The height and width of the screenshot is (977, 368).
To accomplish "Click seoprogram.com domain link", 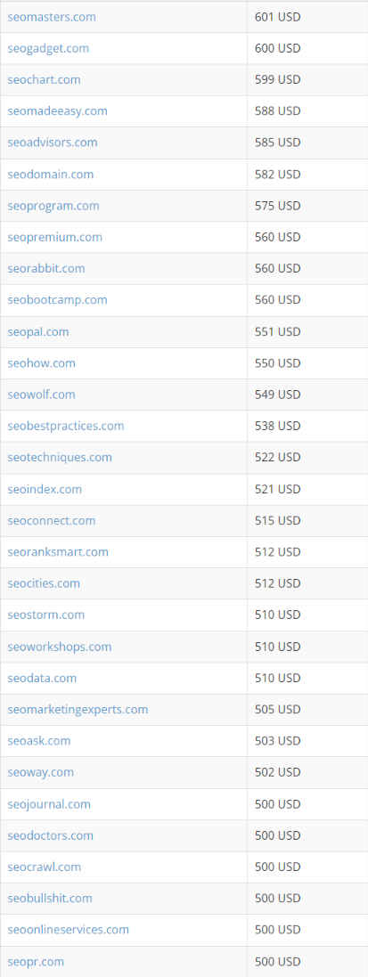I will [x=53, y=206].
